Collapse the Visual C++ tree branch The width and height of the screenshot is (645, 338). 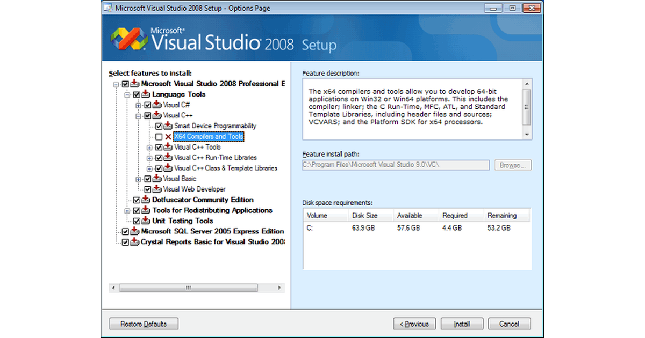click(x=138, y=115)
